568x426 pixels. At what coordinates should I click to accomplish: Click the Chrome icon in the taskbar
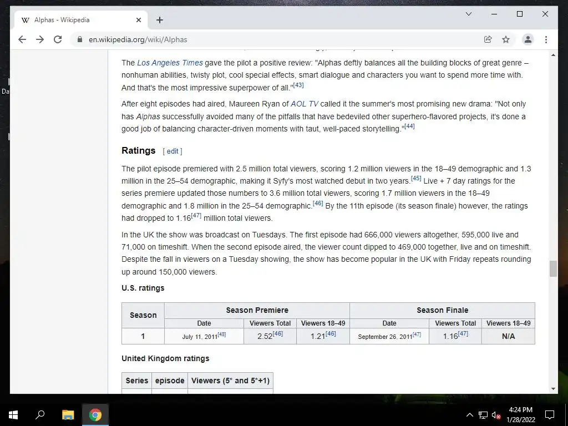(x=95, y=415)
